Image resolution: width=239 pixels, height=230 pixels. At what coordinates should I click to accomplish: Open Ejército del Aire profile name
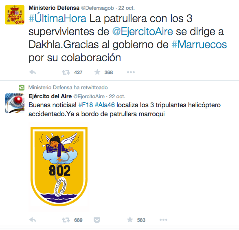(x=50, y=96)
